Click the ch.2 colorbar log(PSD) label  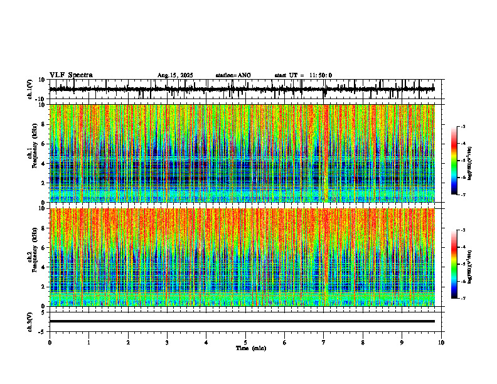tap(470, 267)
